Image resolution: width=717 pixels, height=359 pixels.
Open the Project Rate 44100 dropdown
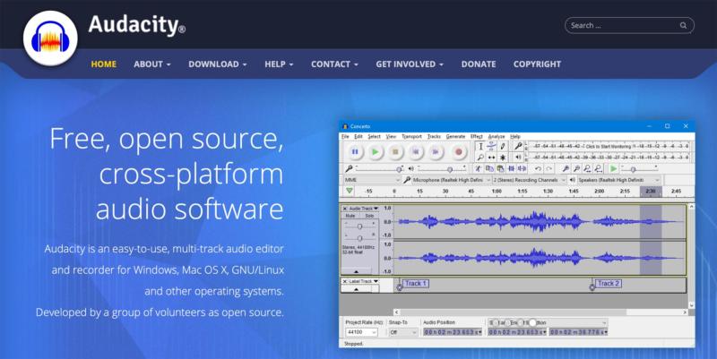click(x=361, y=332)
